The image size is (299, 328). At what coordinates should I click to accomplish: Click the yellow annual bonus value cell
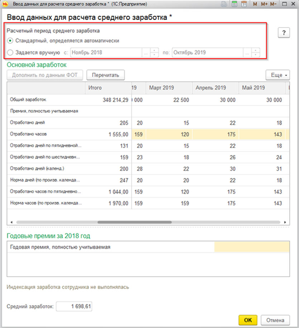(x=252, y=247)
